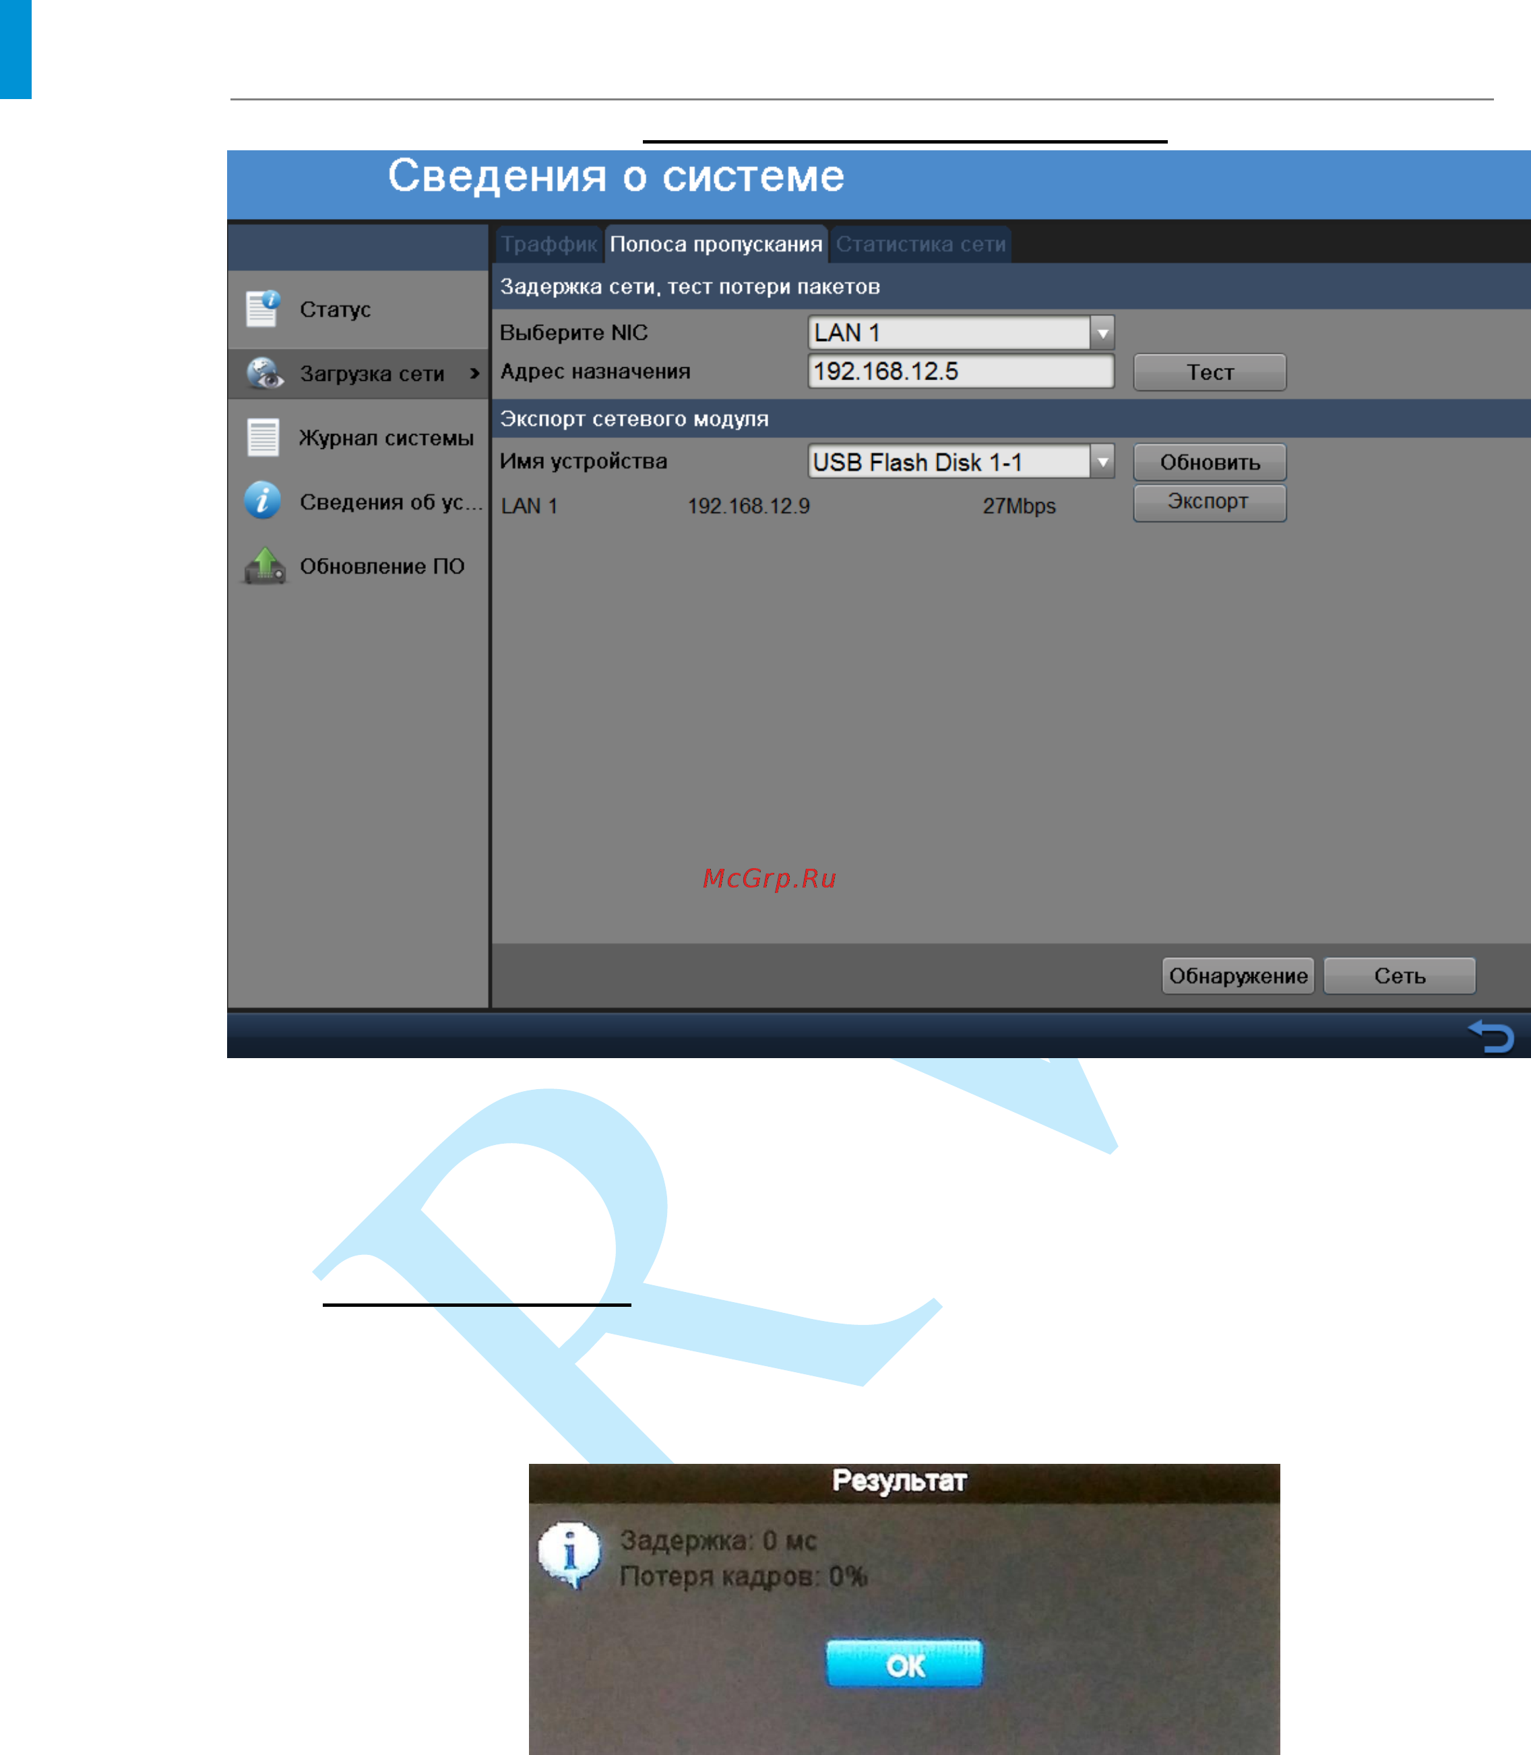1531x1755 pixels.
Task: Click the Сеть button
Action: tap(1400, 976)
